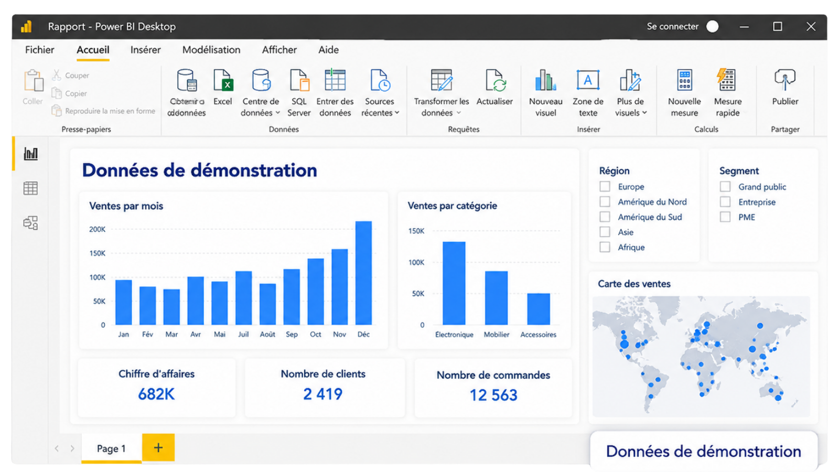The height and width of the screenshot is (472, 839).
Task: Enable the Afrique region filter
Action: tap(605, 247)
